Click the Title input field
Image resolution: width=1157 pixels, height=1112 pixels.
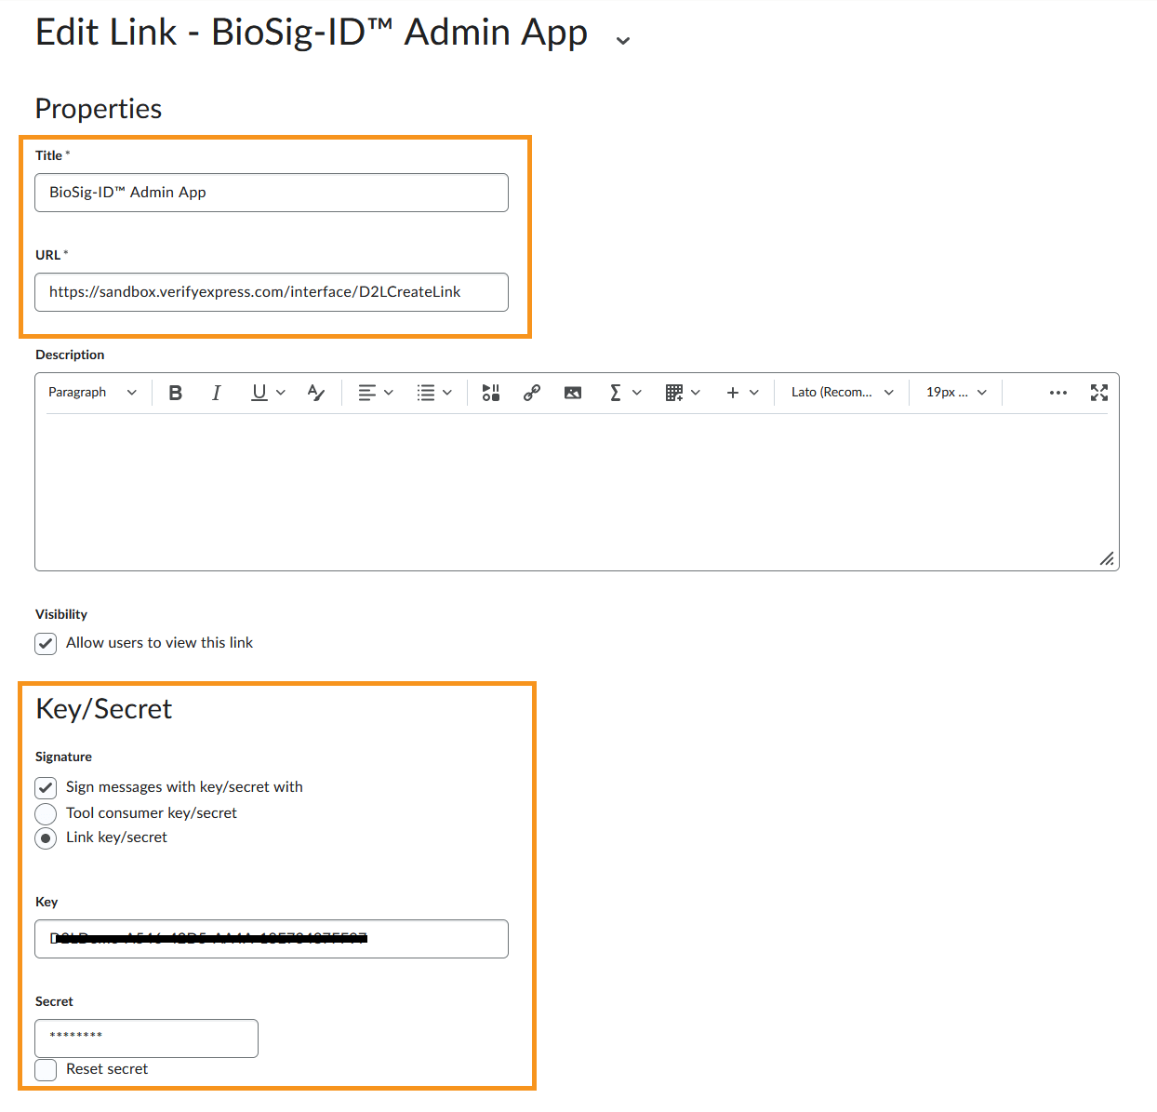(x=272, y=193)
